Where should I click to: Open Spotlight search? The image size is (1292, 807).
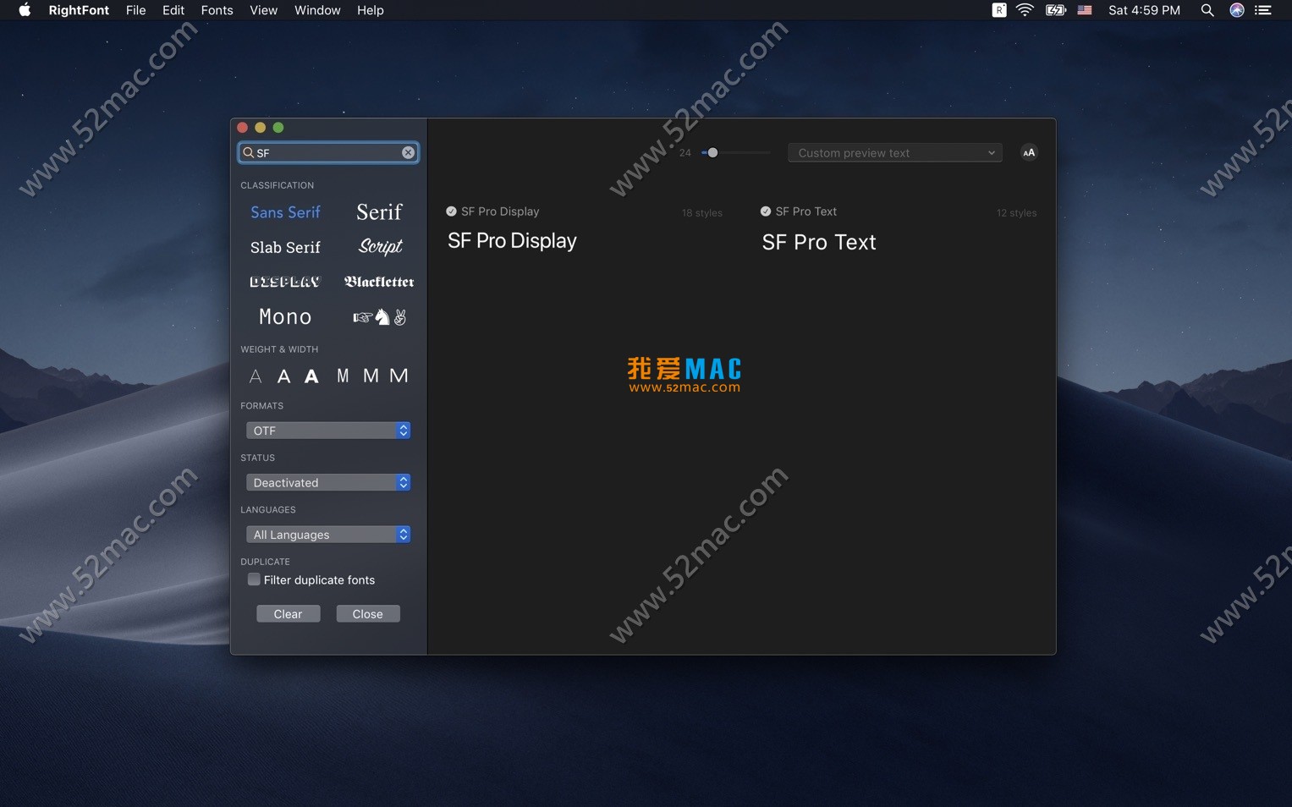1207,10
